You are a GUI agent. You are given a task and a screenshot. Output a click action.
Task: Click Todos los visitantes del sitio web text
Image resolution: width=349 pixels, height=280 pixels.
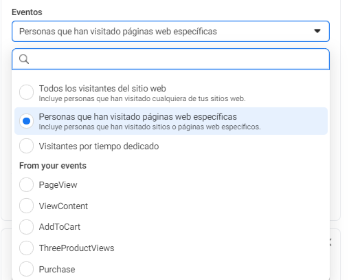pos(102,89)
